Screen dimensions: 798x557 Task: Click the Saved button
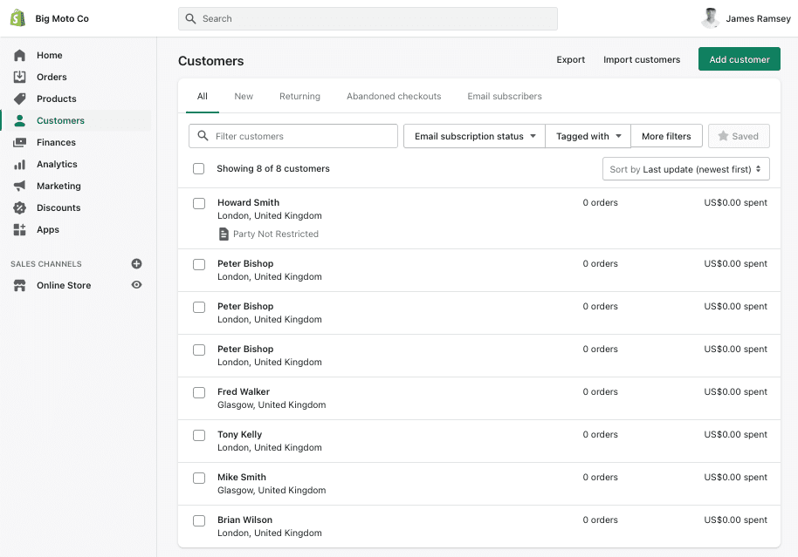pyautogui.click(x=739, y=136)
